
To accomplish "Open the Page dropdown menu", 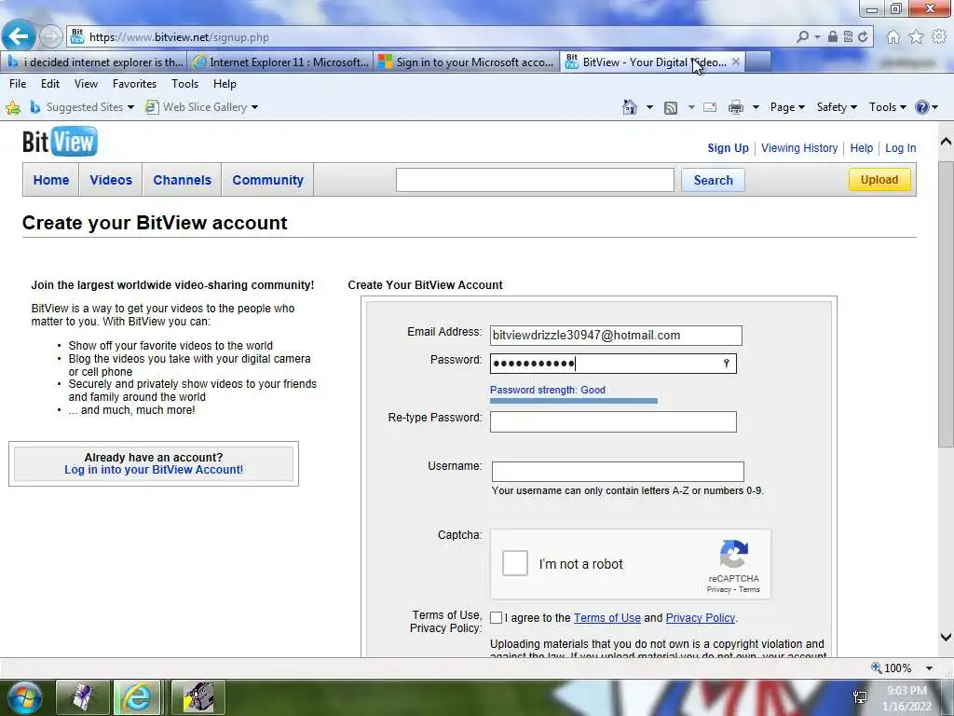I will (787, 107).
